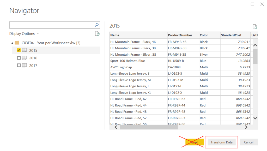This screenshot has height=151, width=267.
Task: Check the 2017 worksheet checkbox
Action: [19, 65]
